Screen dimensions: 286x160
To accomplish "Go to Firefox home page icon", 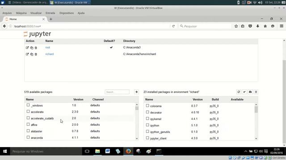I will (265, 26).
